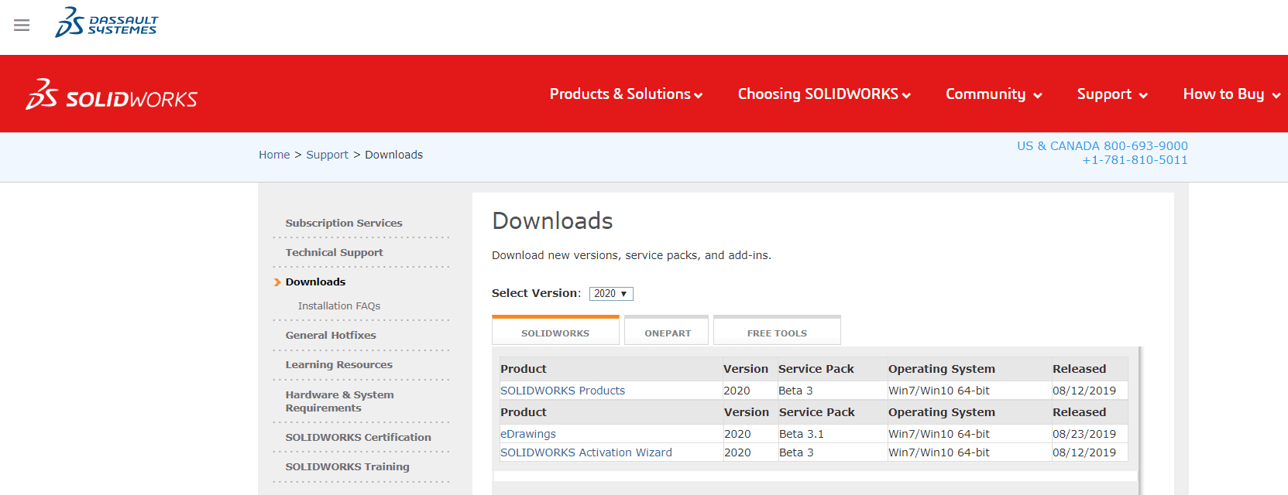The image size is (1288, 495).
Task: Click Downloads text in the breadcrumb
Action: 393,155
